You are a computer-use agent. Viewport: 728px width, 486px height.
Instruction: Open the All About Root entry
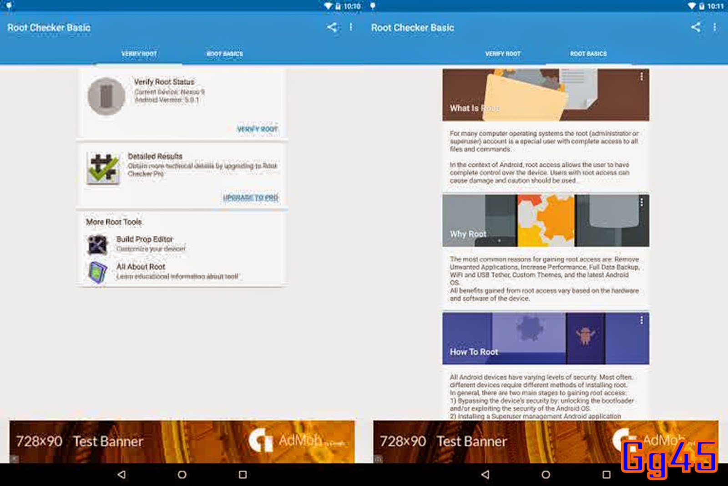point(182,272)
